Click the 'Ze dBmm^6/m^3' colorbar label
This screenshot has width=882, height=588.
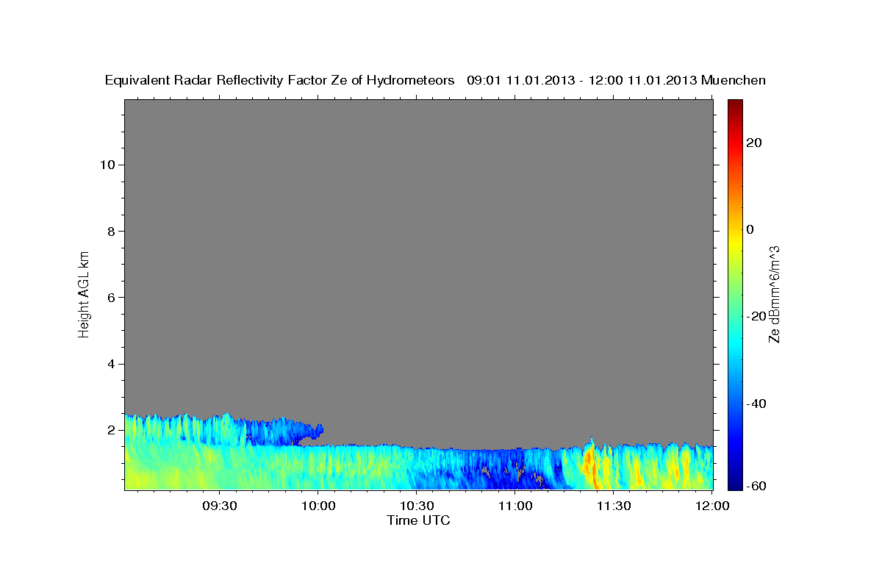[774, 294]
